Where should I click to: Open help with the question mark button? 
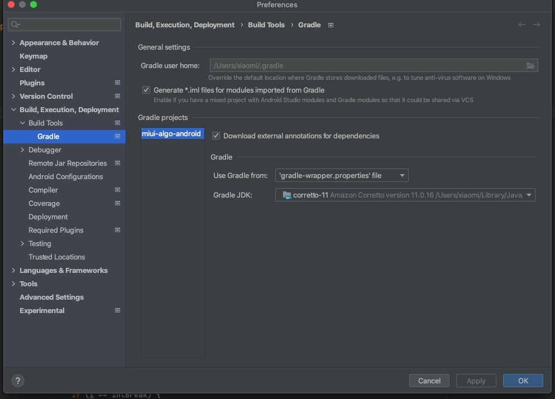18,381
